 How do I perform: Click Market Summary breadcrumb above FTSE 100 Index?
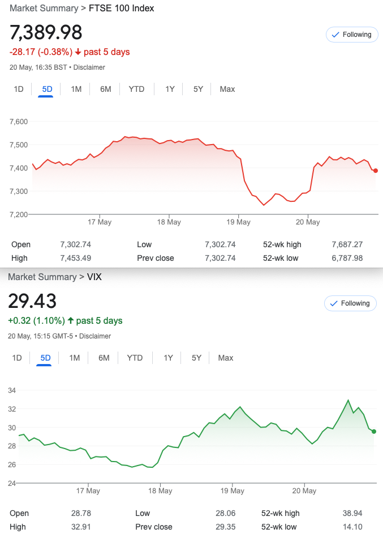(x=44, y=8)
